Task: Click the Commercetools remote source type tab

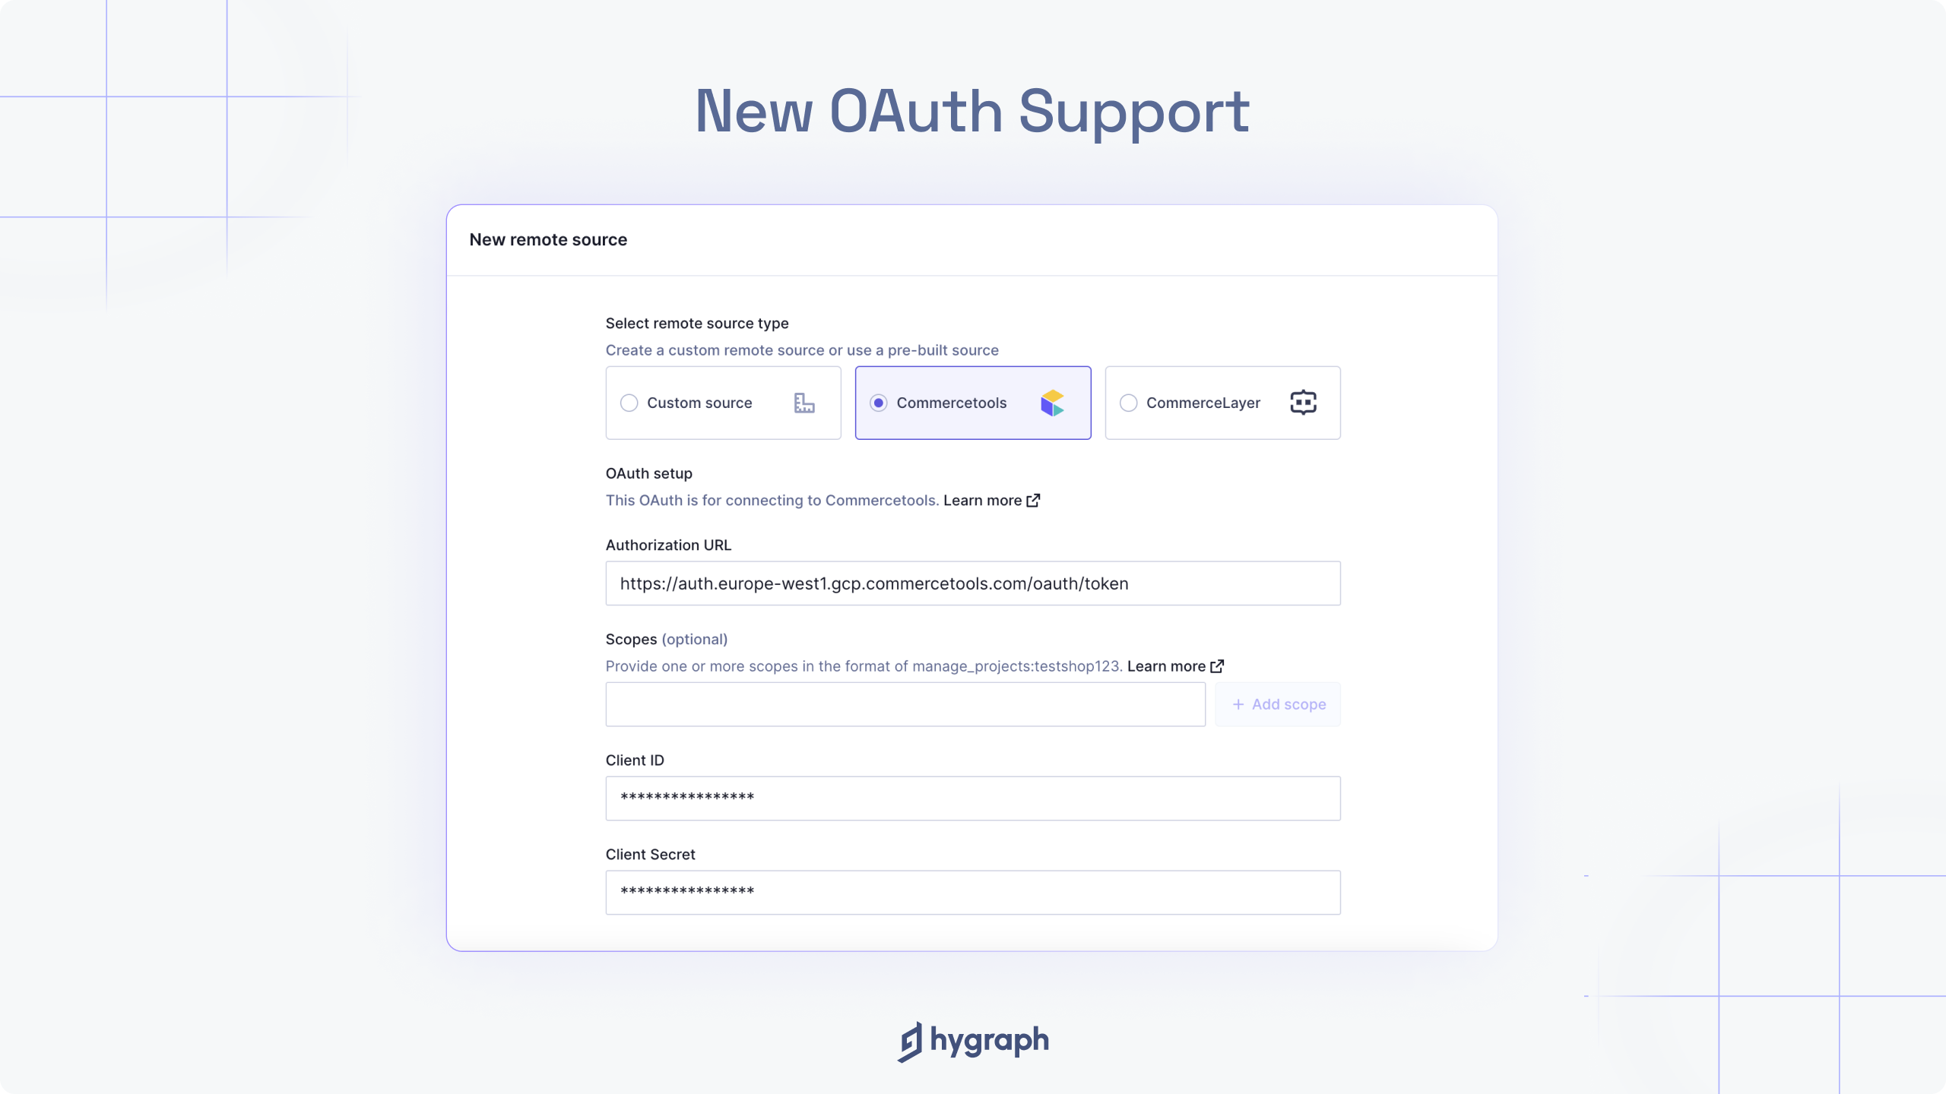Action: [x=973, y=402]
